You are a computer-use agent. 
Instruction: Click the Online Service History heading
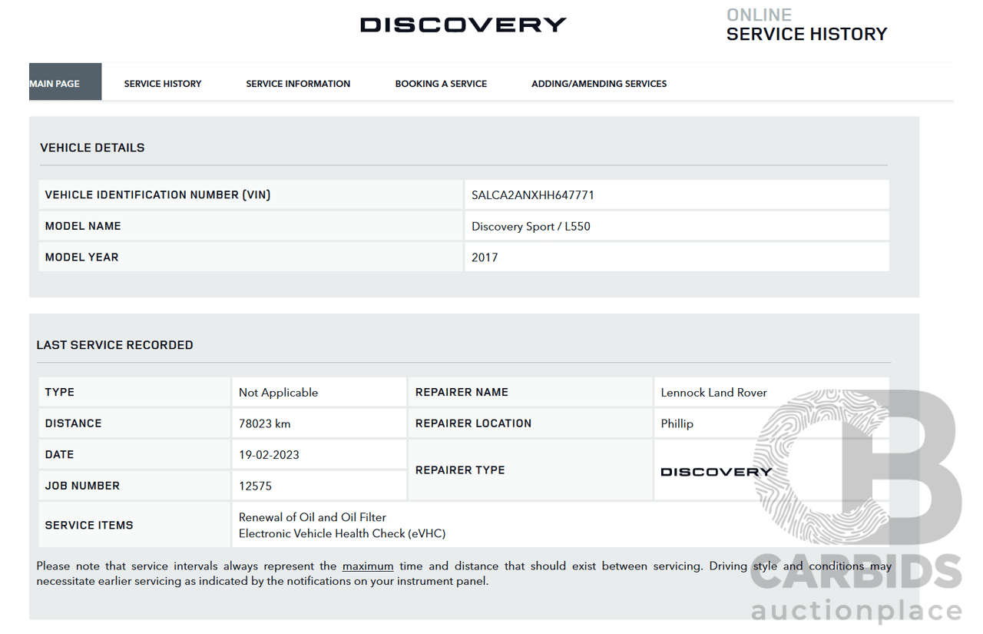pos(806,25)
